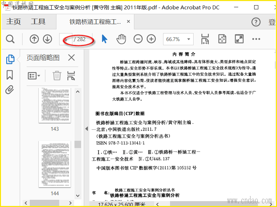
Task: Click the 登 sign-in button
Action: pyautogui.click(x=272, y=22)
